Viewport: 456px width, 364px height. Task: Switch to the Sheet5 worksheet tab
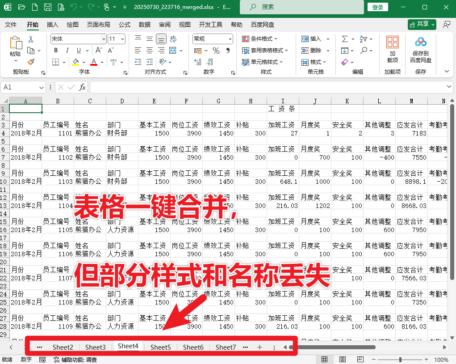click(x=160, y=347)
